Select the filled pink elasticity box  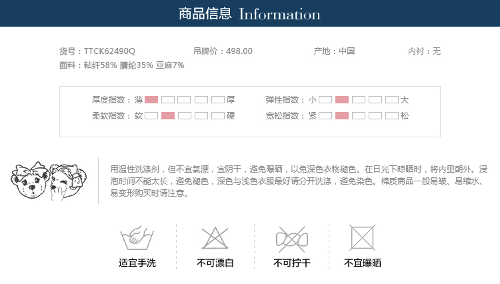pyautogui.click(x=342, y=100)
